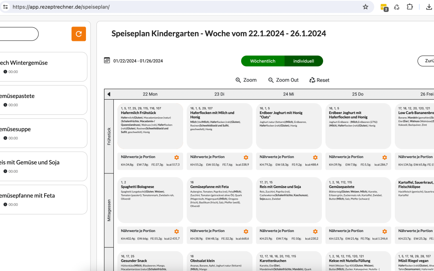
Task: Select the Zoom magnifier icon
Action: (x=237, y=80)
